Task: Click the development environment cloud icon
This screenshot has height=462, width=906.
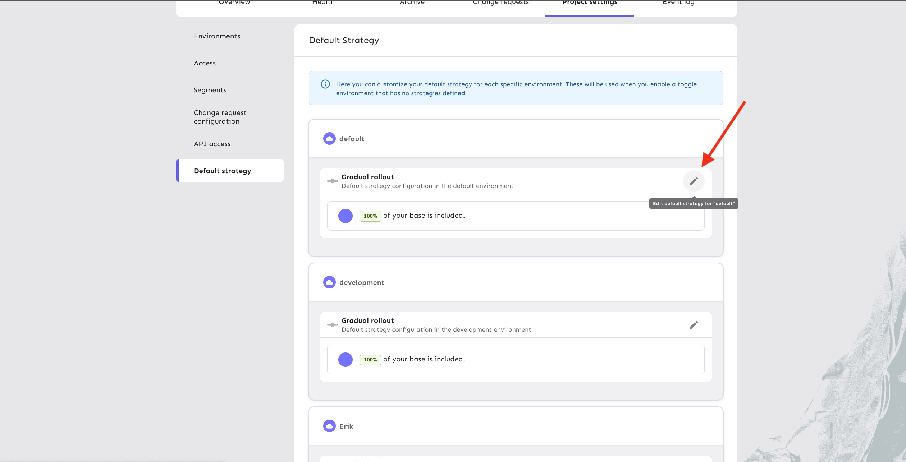Action: click(329, 282)
